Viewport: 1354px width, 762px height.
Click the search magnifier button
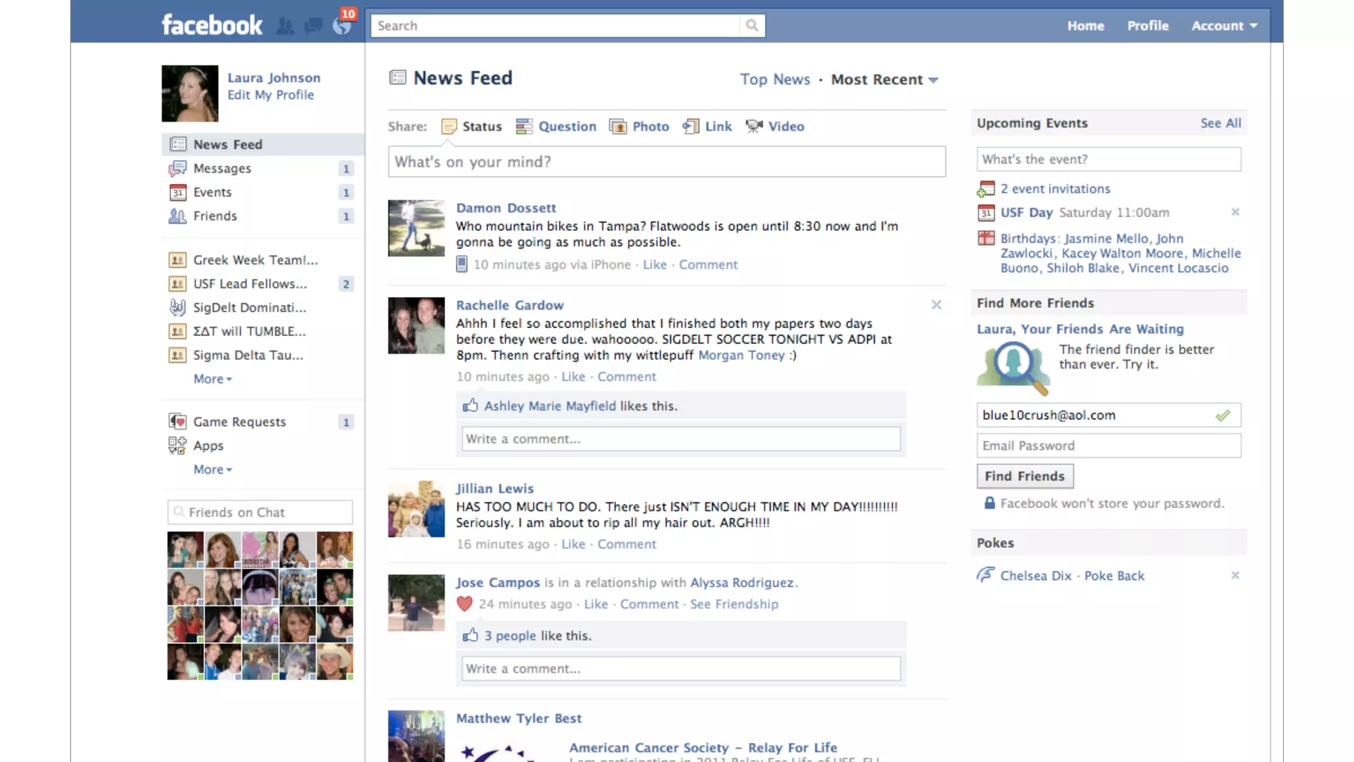point(752,26)
